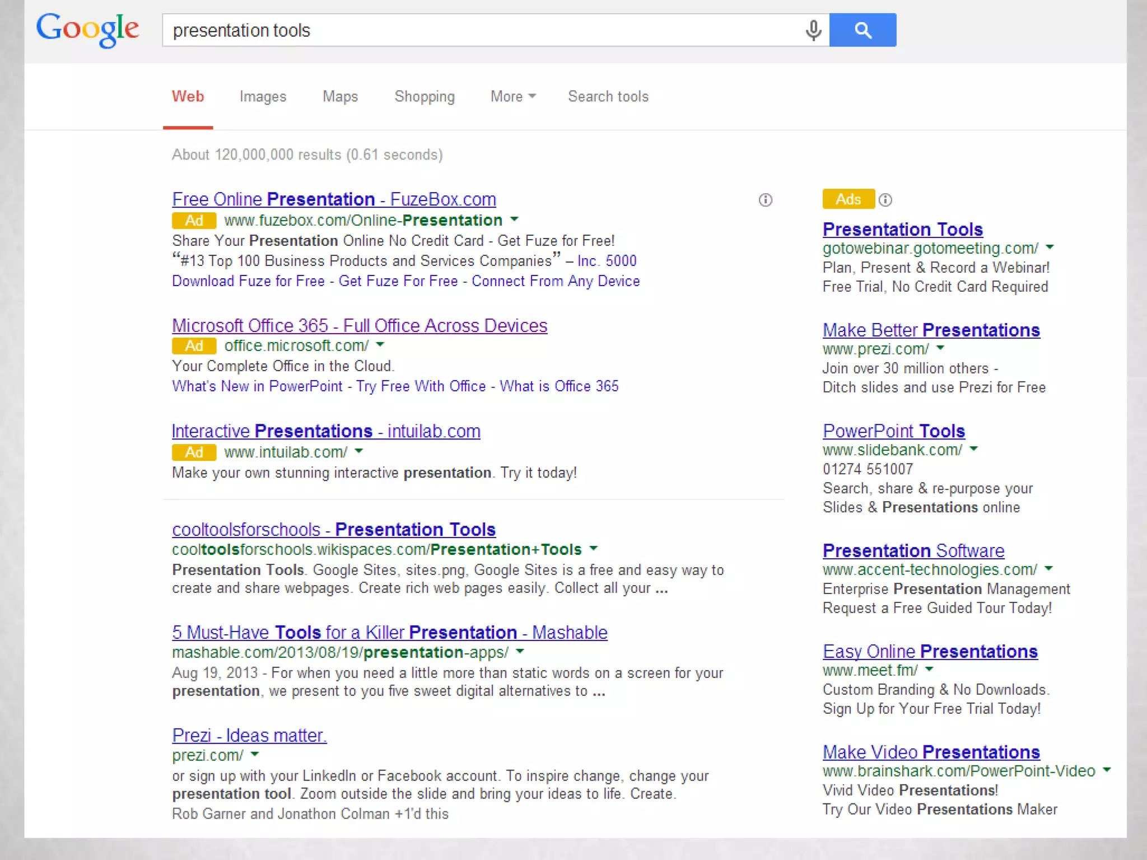Viewport: 1147px width, 860px height.
Task: Open info icon beside FuzeBox ad
Action: pos(765,200)
